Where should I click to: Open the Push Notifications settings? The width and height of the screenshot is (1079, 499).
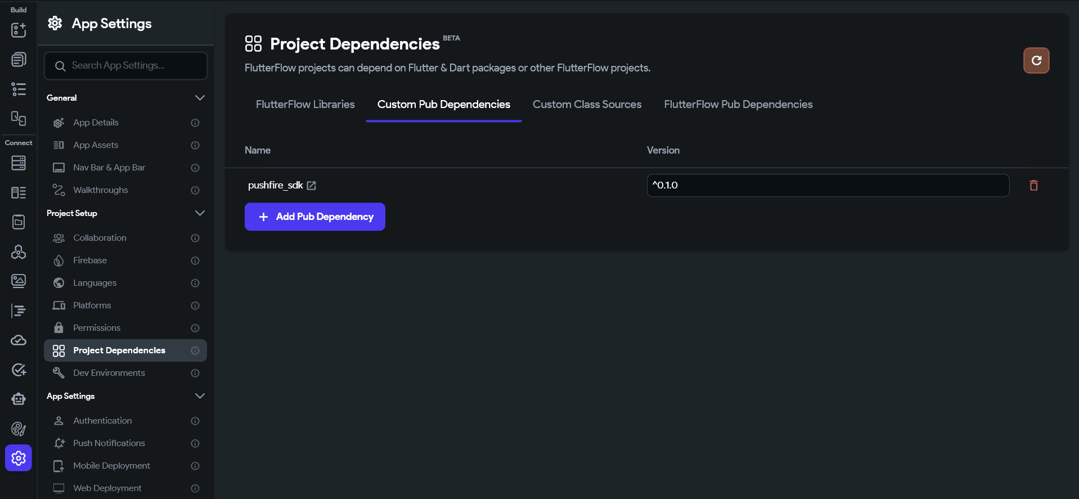click(x=109, y=443)
